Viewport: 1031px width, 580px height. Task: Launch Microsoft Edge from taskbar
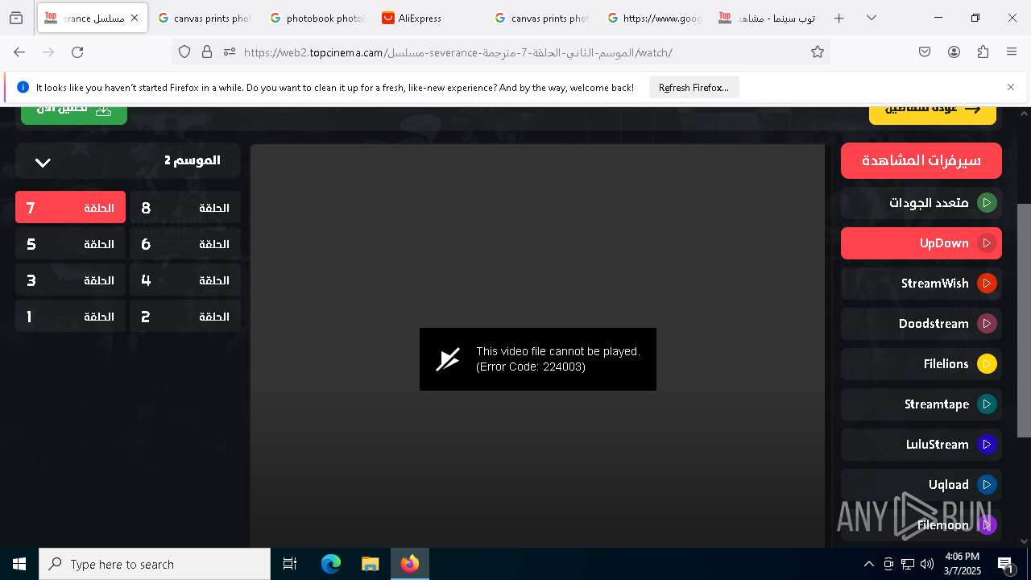click(x=331, y=564)
